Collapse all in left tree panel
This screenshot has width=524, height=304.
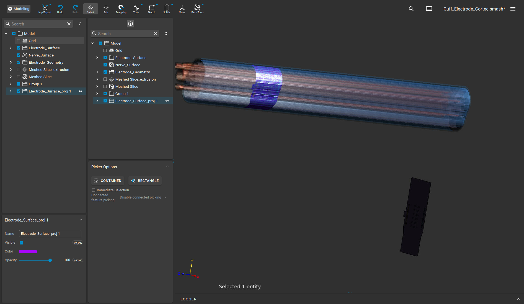pos(80,24)
